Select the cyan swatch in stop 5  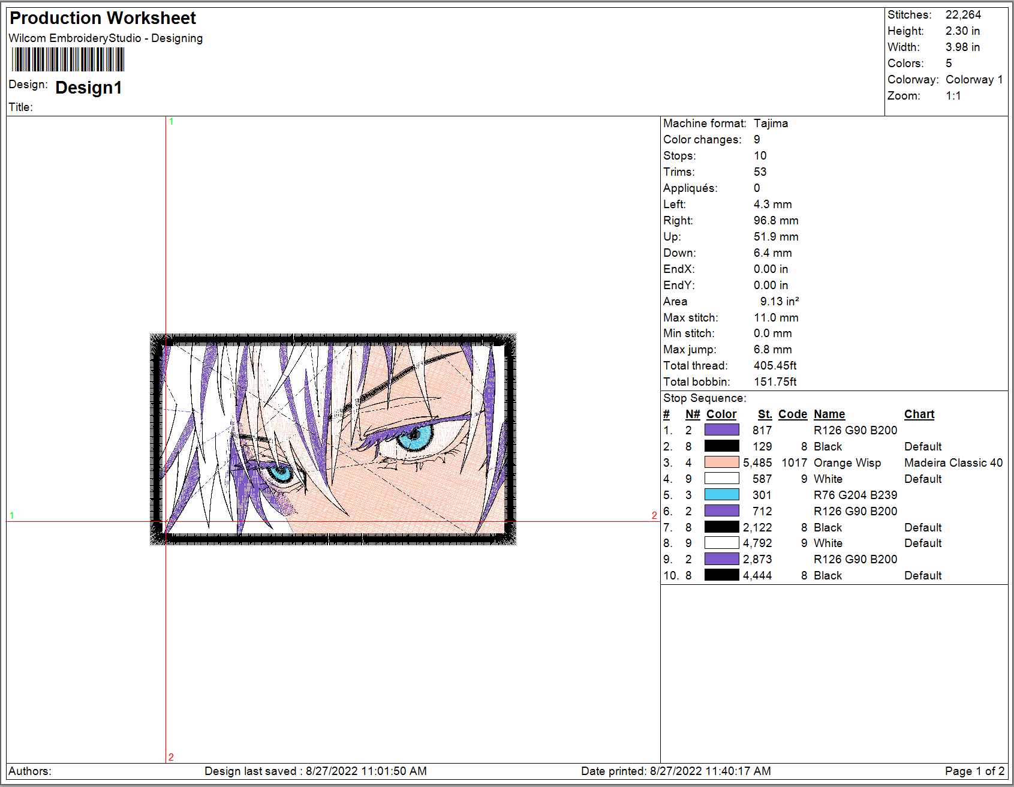[x=721, y=495]
